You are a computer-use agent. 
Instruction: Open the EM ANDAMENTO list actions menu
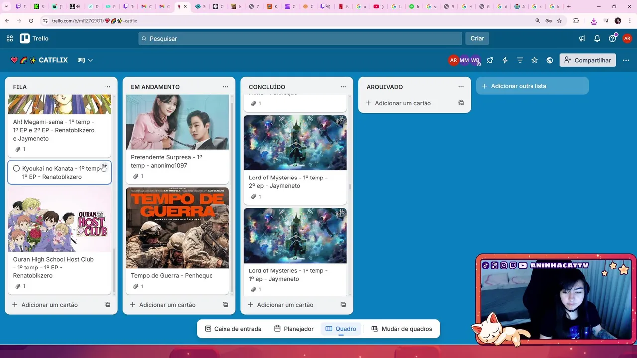pos(225,87)
